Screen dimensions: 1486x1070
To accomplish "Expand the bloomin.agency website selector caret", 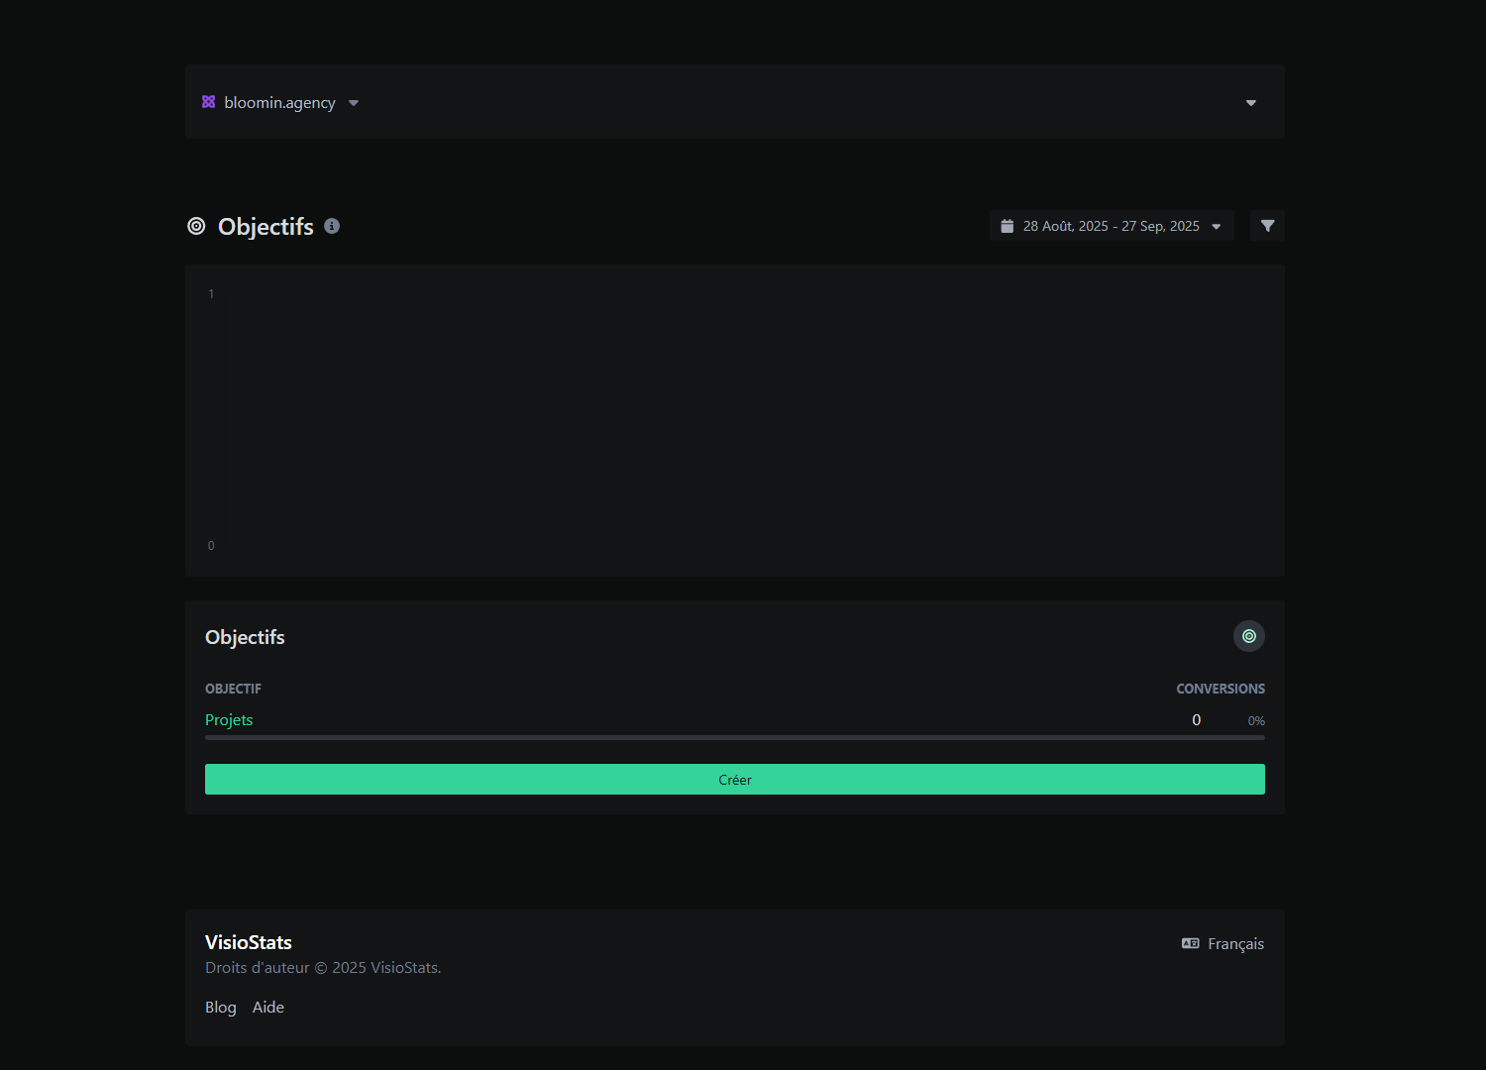I will [x=354, y=103].
